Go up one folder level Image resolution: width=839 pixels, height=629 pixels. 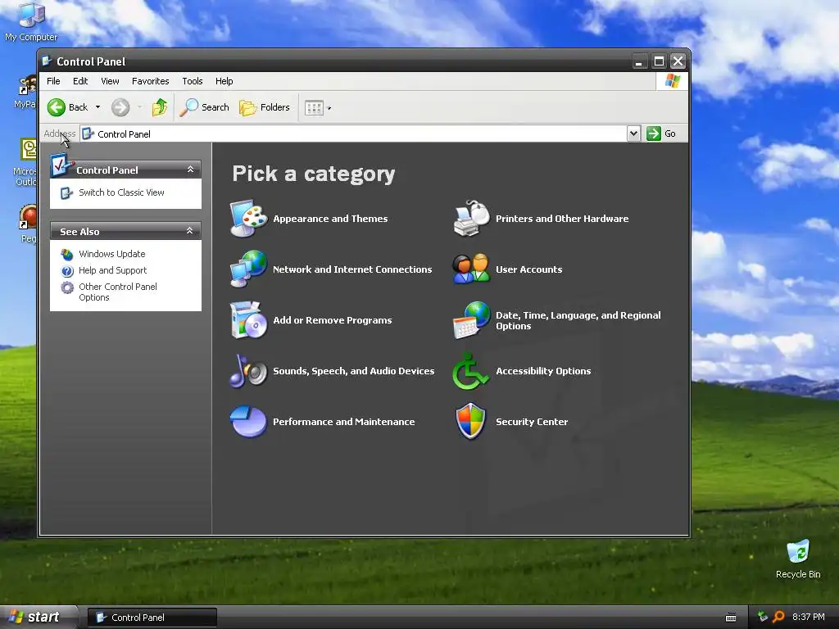(160, 107)
